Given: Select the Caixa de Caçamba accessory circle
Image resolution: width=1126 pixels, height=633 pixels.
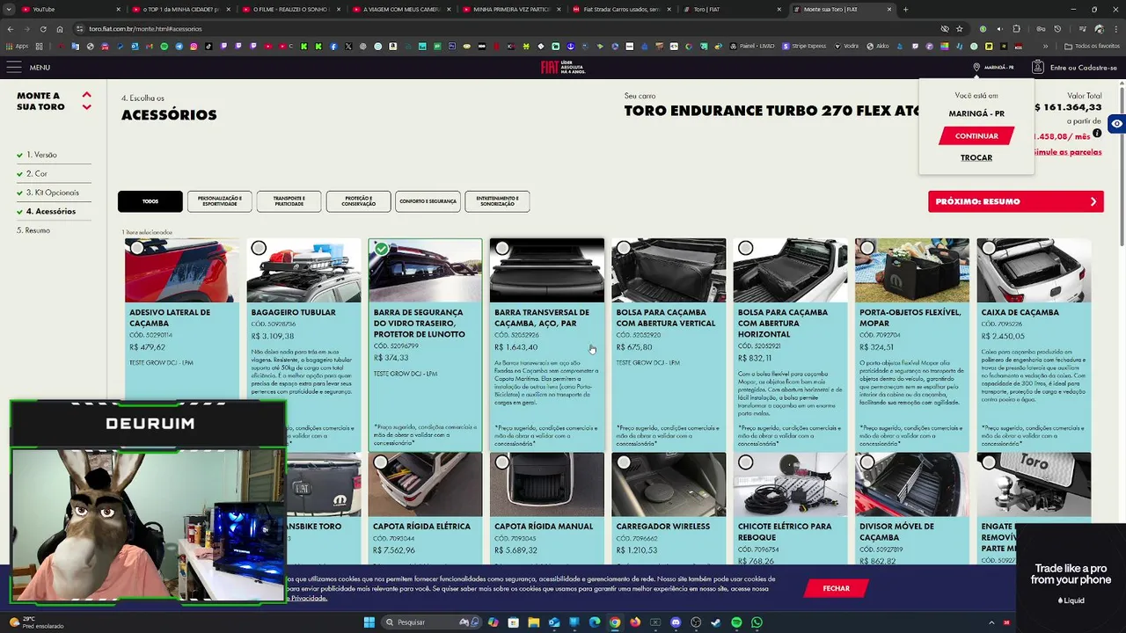Looking at the screenshot, I should pos(989,248).
